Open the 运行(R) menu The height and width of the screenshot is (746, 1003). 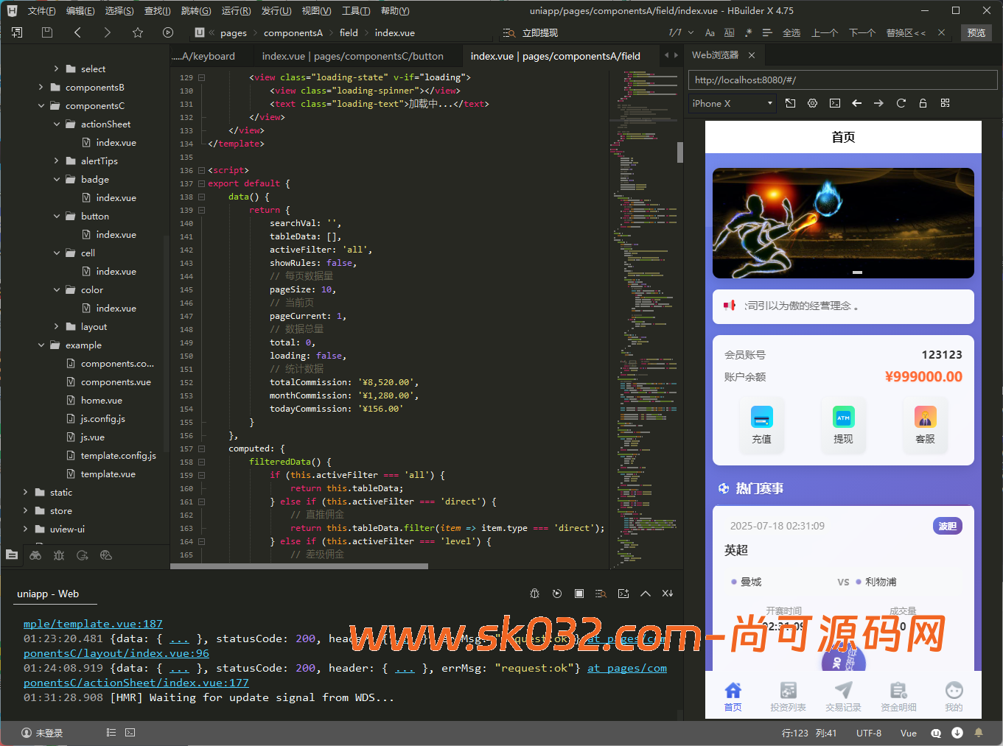(236, 10)
